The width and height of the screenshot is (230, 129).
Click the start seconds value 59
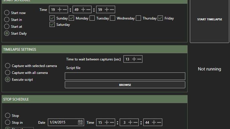100,10
